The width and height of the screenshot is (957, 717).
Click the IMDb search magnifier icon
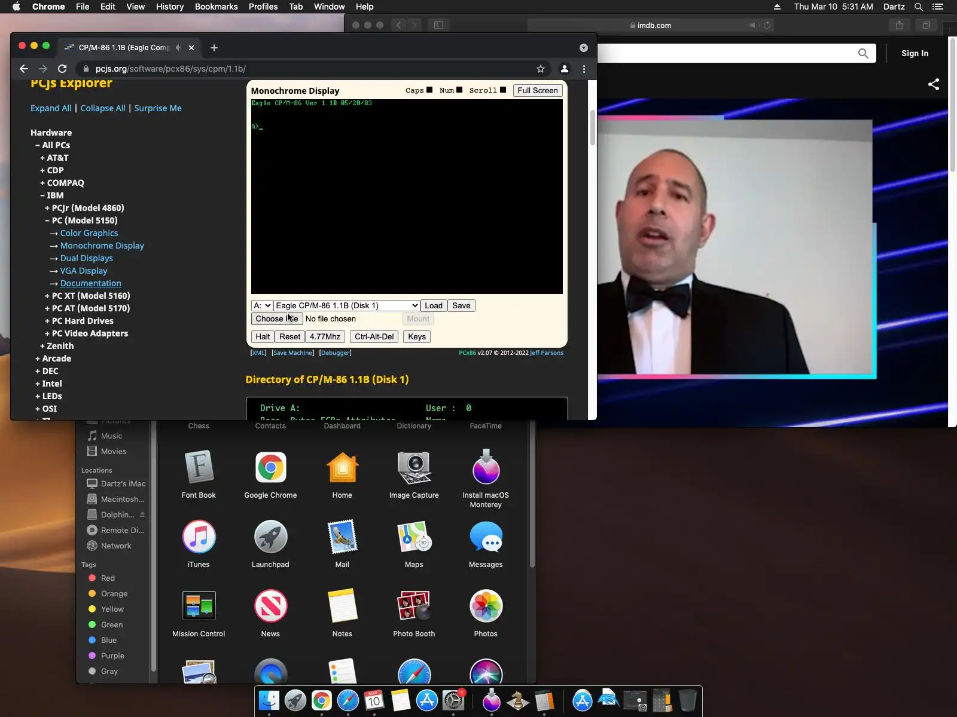tap(863, 53)
